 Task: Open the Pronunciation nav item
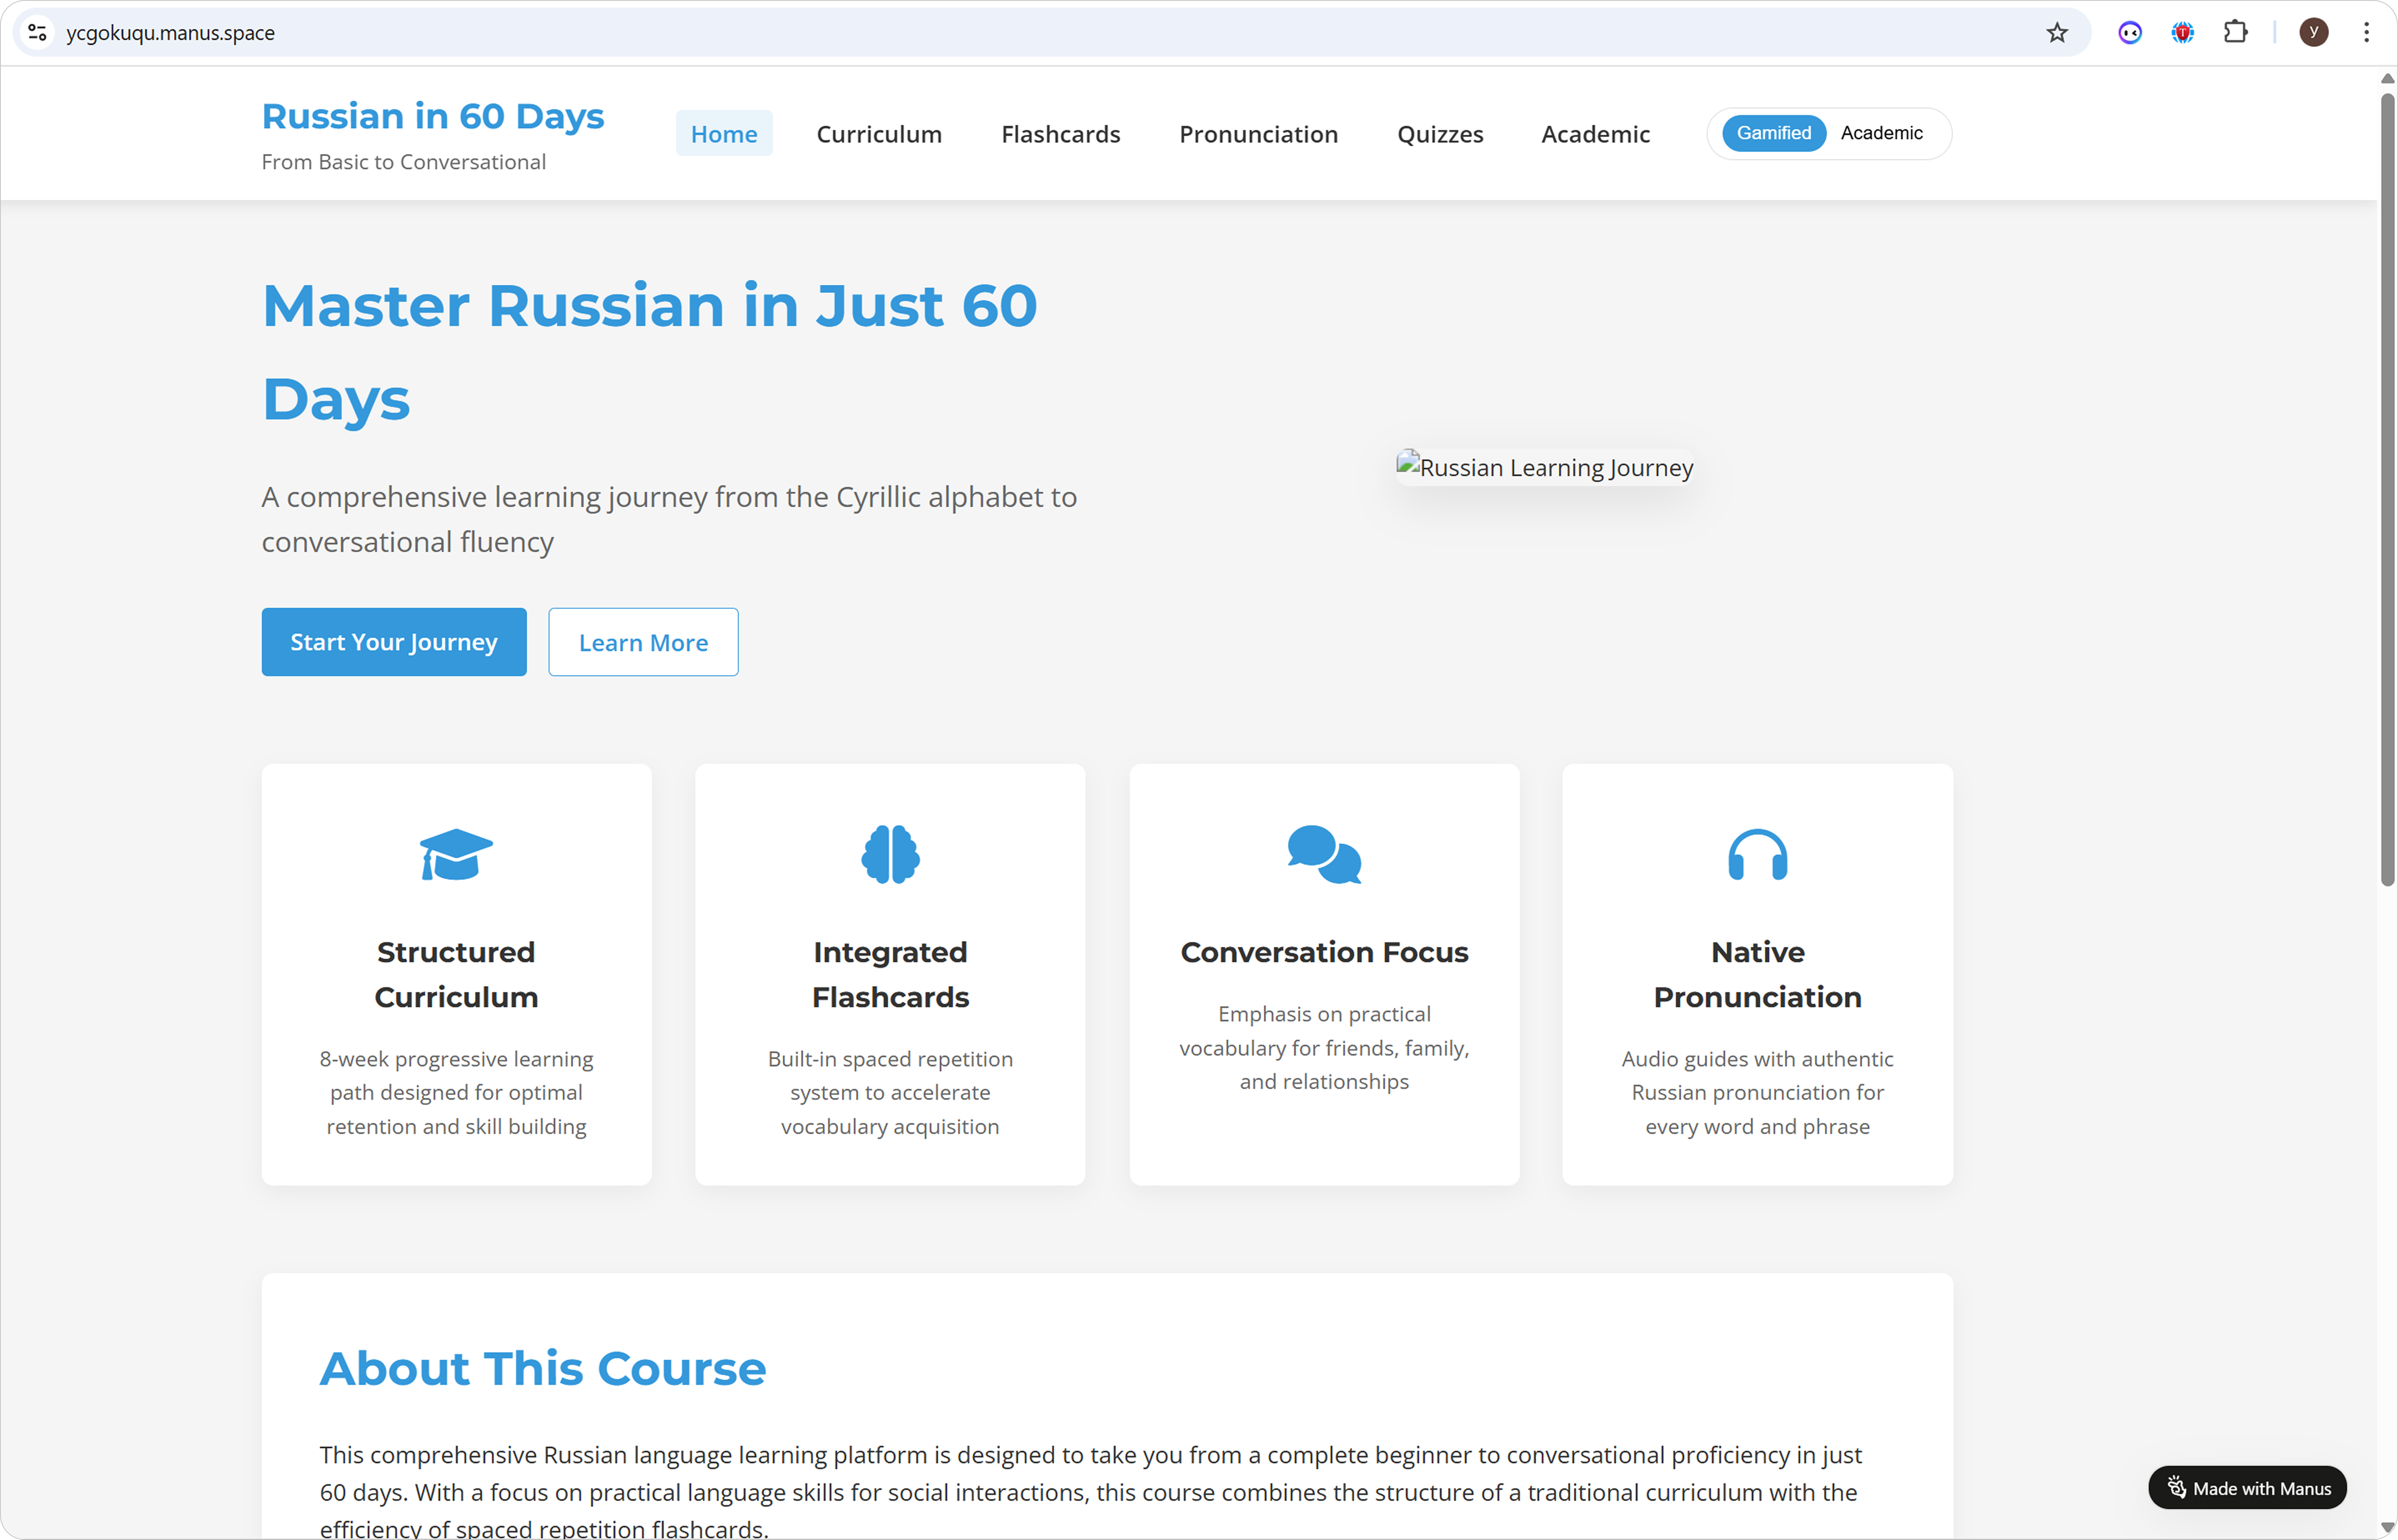coord(1258,133)
